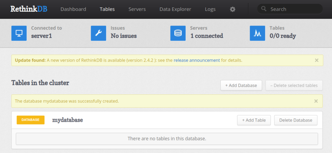Click the RethinkDB logo
The width and height of the screenshot is (332, 153).
click(x=29, y=9)
